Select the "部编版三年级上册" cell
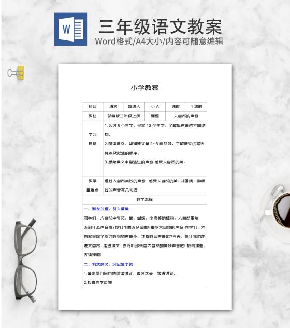 point(124,116)
